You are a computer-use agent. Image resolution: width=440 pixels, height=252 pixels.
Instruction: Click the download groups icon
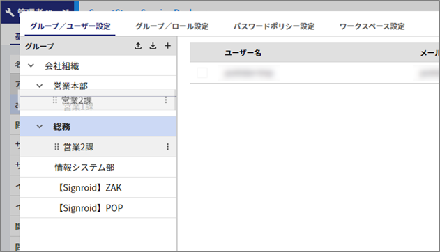pyautogui.click(x=153, y=46)
